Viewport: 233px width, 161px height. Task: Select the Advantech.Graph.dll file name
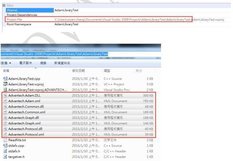coord(24,118)
